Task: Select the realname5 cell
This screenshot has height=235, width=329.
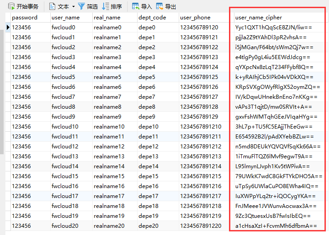Action: 108,77
